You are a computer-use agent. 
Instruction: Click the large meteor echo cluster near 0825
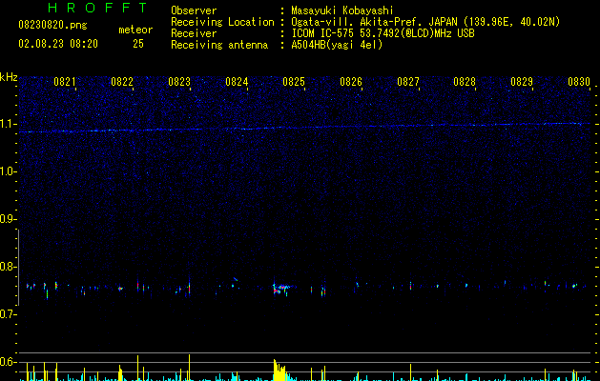coord(282,289)
